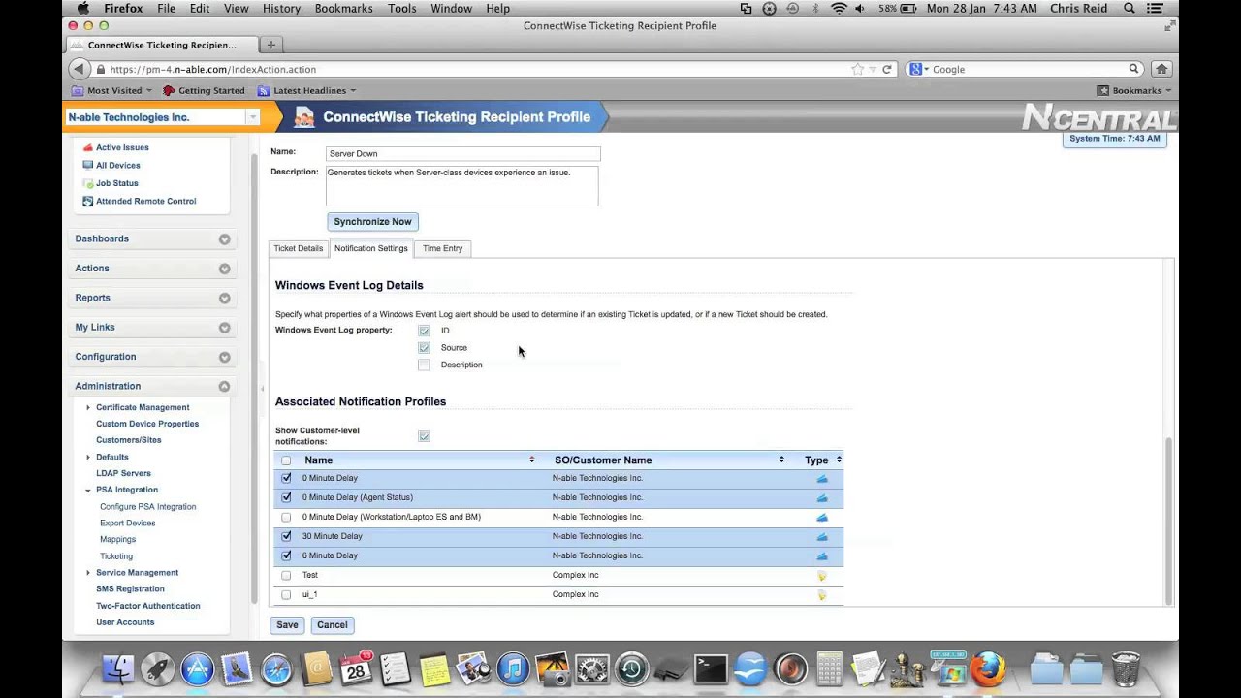Screen dimensions: 1241x698
Task: Open the N-able Technologies Inc. customer dropdown
Action: click(x=252, y=117)
